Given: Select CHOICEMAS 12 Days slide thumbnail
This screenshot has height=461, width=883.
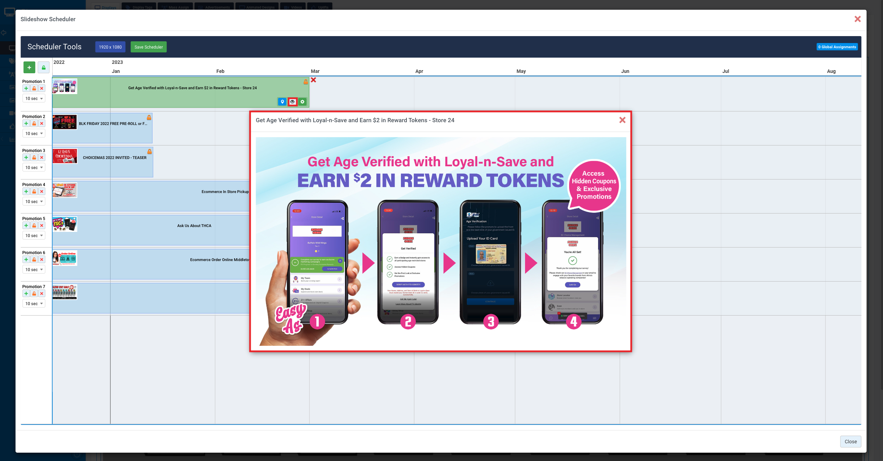Looking at the screenshot, I should click(x=65, y=156).
